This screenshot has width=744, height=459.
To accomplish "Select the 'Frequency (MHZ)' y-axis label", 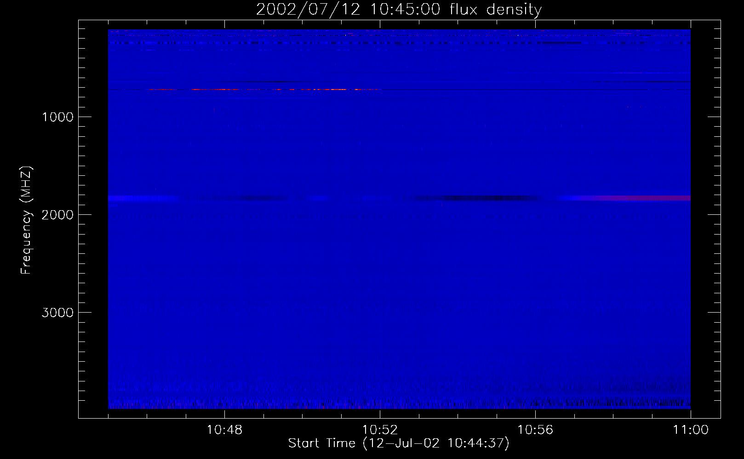I will [27, 220].
